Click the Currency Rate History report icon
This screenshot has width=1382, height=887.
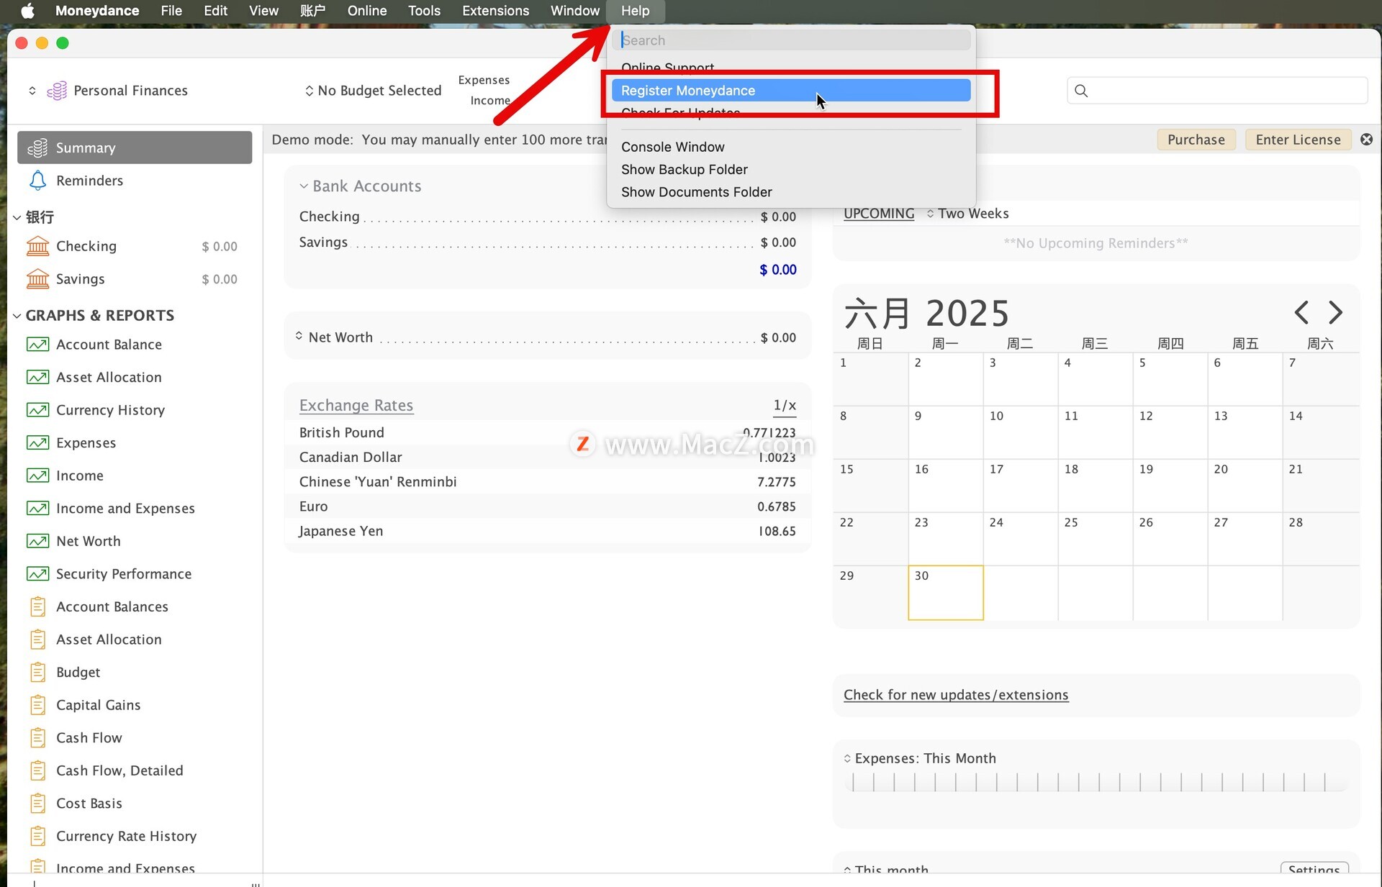click(37, 836)
